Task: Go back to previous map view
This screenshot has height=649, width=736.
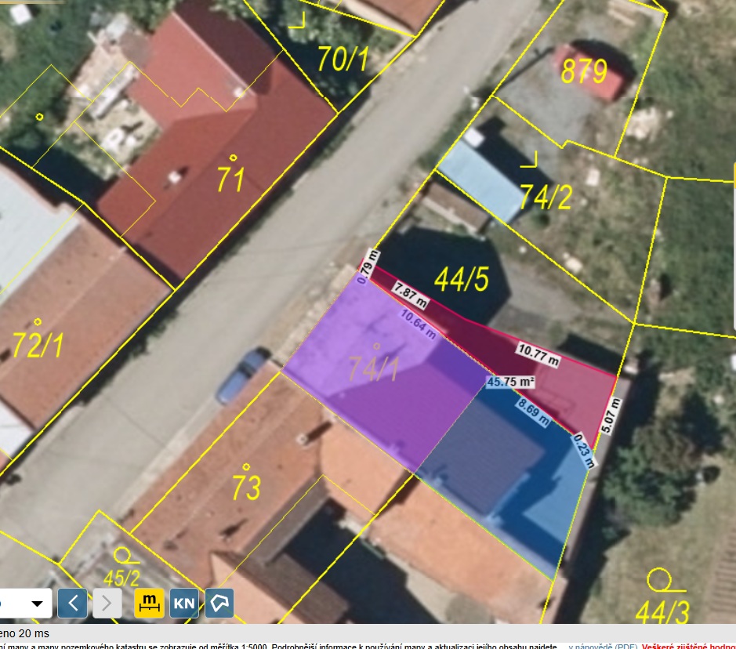Action: click(73, 604)
